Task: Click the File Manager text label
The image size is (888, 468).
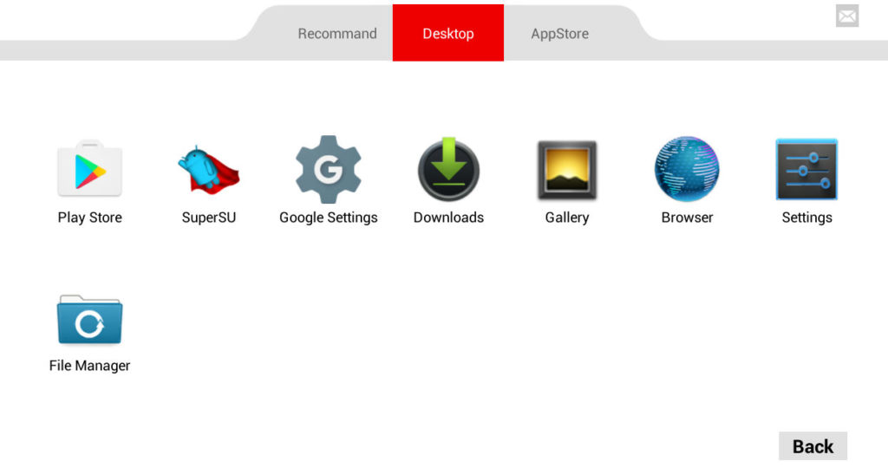Action: click(89, 366)
